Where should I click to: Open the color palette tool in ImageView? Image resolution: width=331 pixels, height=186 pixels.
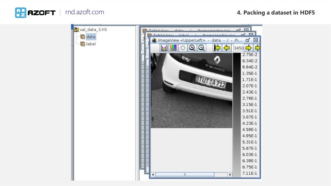tap(173, 48)
